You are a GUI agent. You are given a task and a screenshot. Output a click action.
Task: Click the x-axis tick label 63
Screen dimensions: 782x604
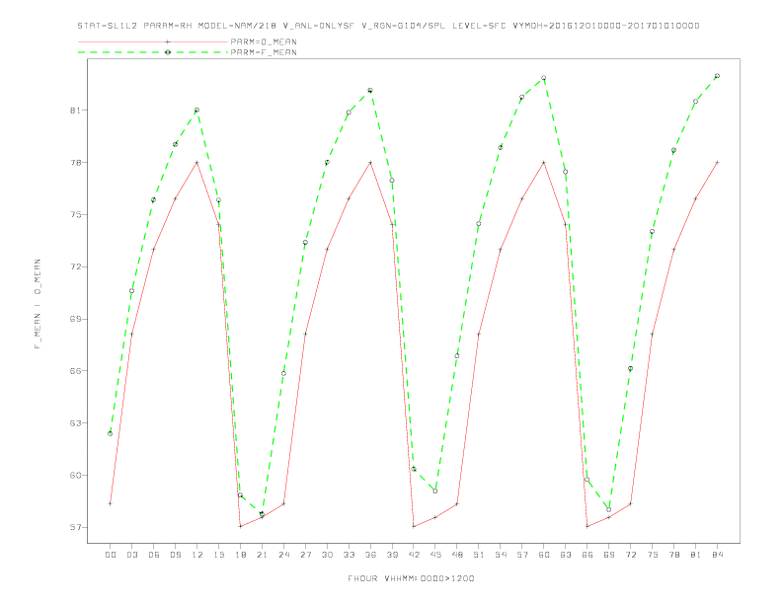566,555
